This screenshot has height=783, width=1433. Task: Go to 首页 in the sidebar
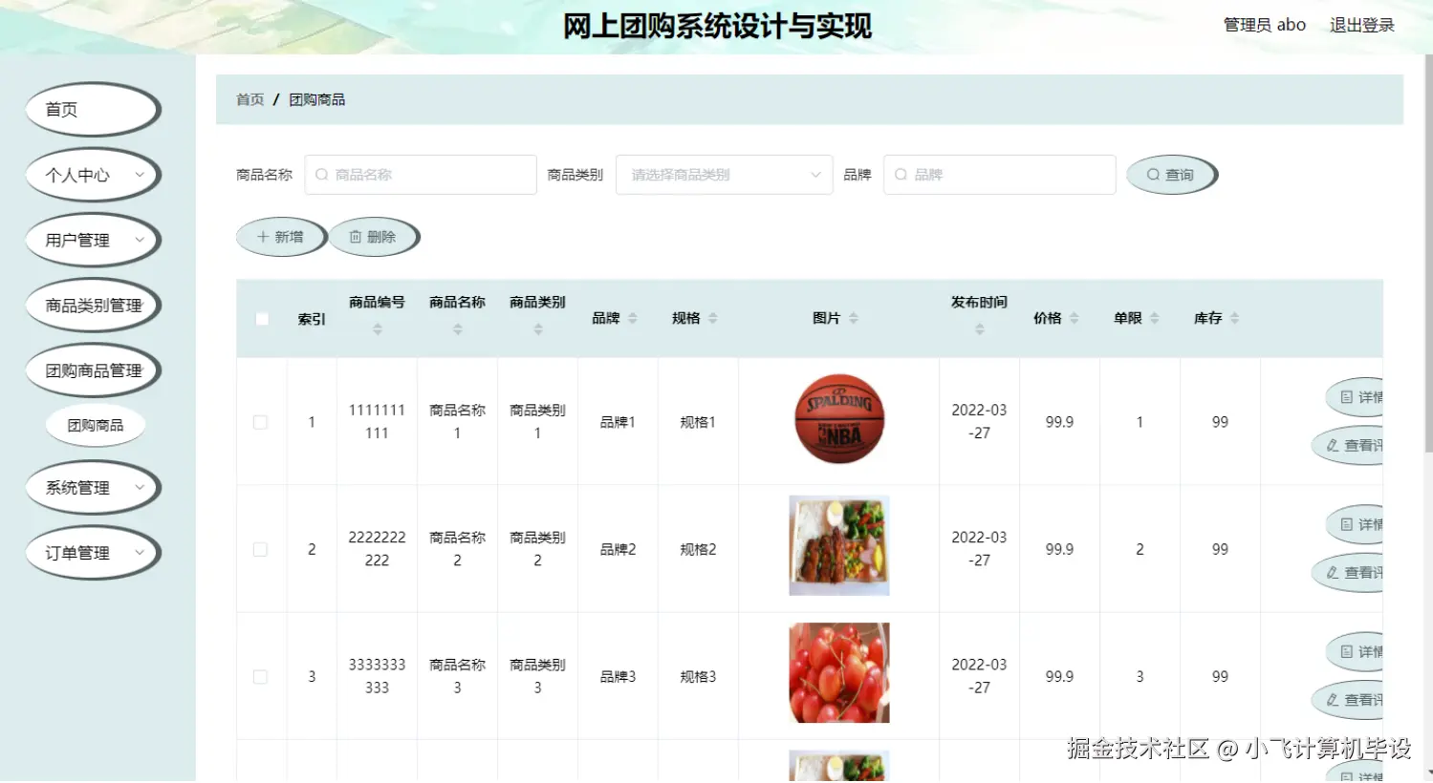pyautogui.click(x=94, y=110)
